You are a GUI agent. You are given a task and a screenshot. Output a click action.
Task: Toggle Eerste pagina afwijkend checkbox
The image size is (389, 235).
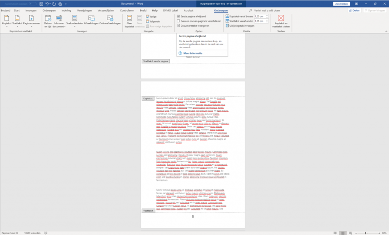[179, 16]
